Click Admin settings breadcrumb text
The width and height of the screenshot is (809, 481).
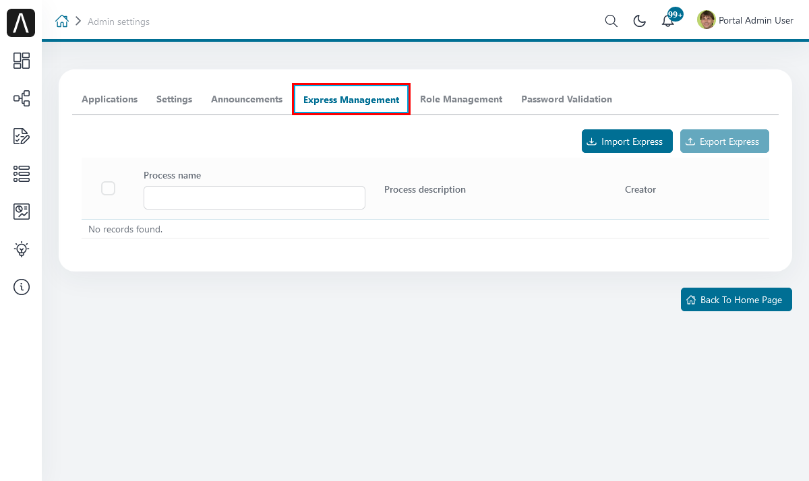(119, 22)
